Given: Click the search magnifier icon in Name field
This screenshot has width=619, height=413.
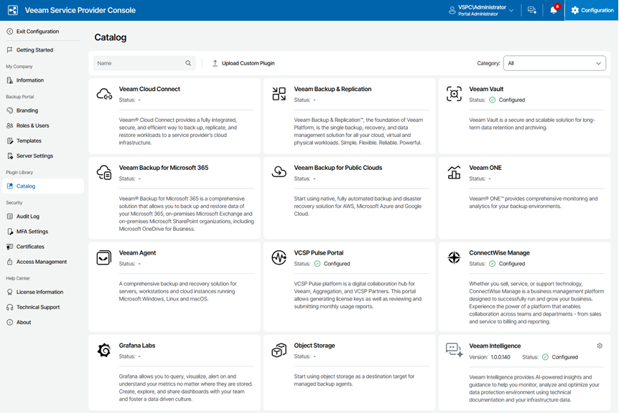Looking at the screenshot, I should (x=188, y=63).
